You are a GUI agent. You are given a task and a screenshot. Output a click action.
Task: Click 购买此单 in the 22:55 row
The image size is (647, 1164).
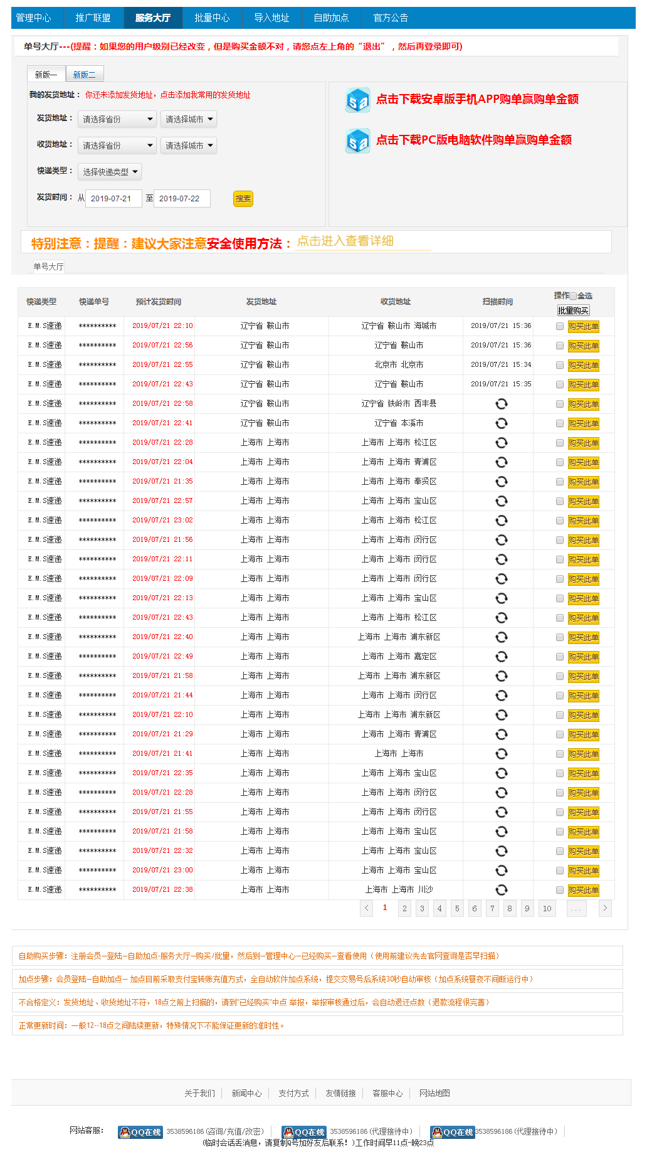584,365
